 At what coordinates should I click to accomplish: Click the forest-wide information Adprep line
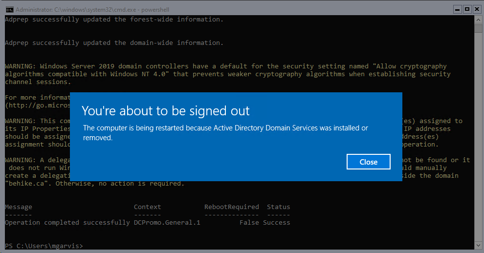pos(114,20)
